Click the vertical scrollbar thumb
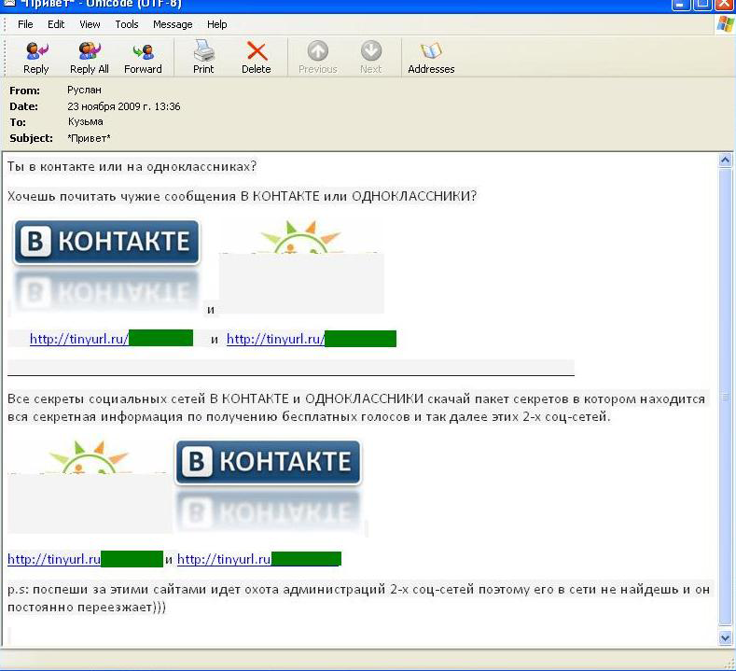Viewport: 736px width, 671px height. (x=725, y=397)
